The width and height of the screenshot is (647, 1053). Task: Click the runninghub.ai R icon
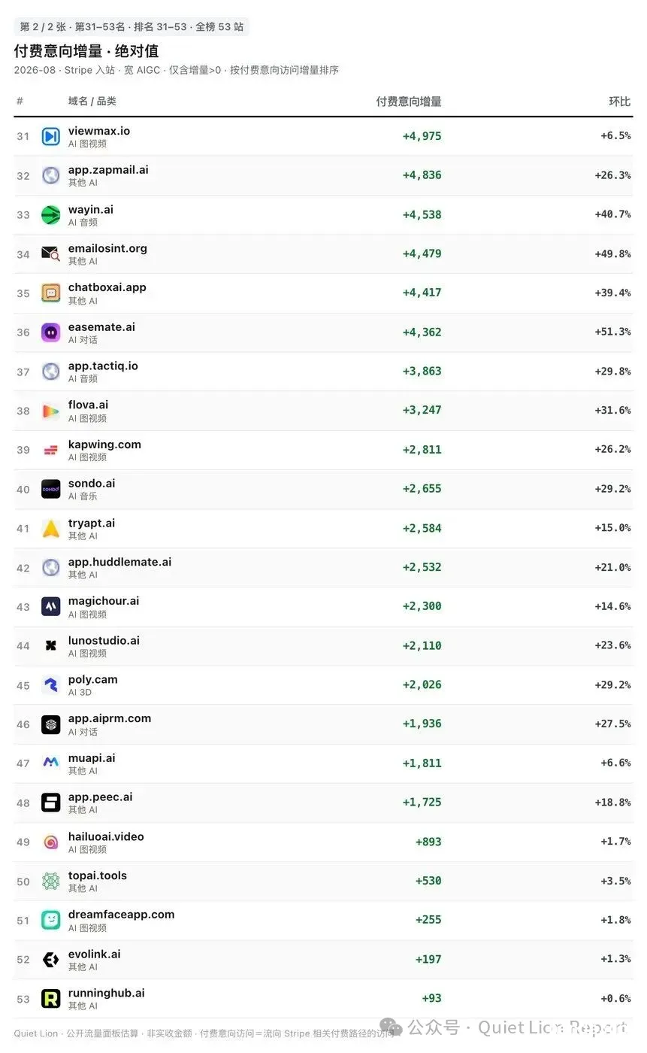[x=51, y=998]
